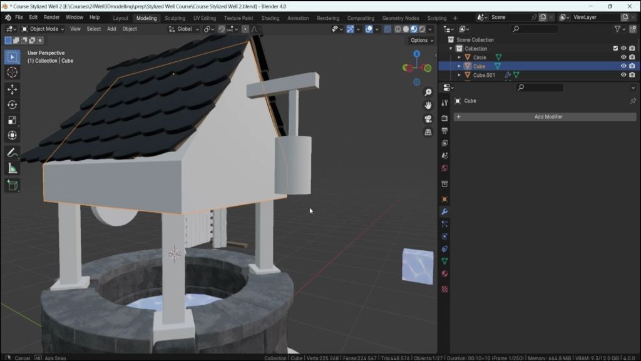Switch to the Sculpting workspace tab
This screenshot has height=361, width=641.
point(175,18)
